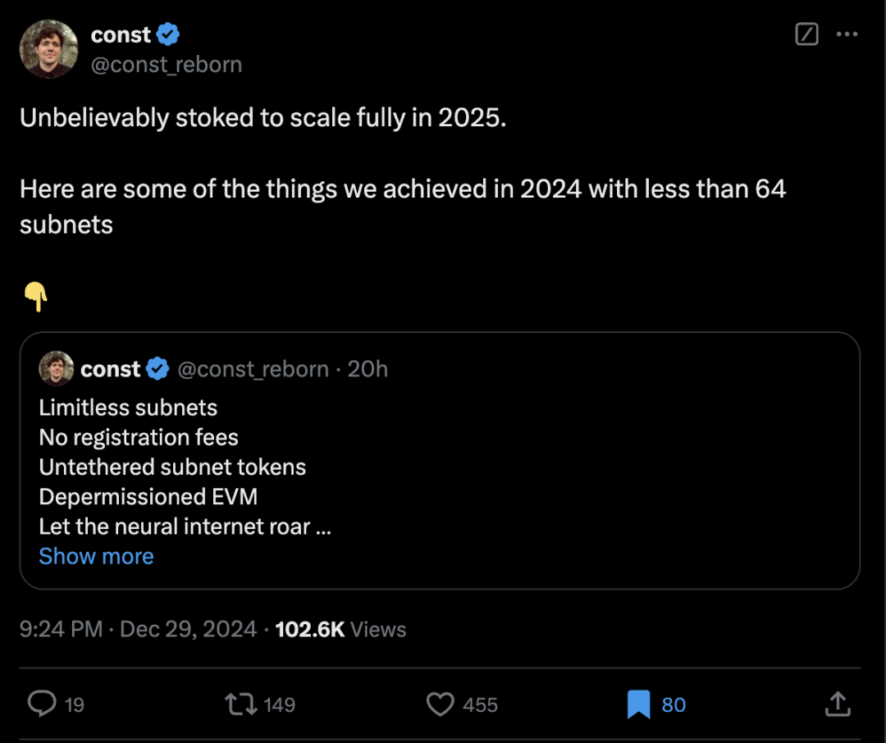Image resolution: width=886 pixels, height=743 pixels.
Task: Toggle the blue bookmark icon
Action: pos(638,704)
